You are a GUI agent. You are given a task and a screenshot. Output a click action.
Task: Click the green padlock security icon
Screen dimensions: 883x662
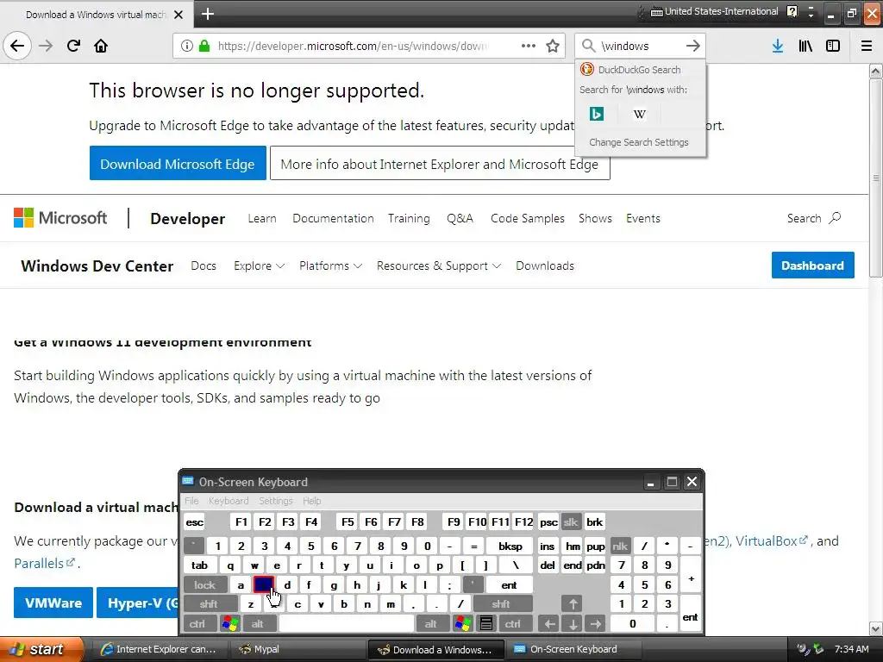pos(204,46)
